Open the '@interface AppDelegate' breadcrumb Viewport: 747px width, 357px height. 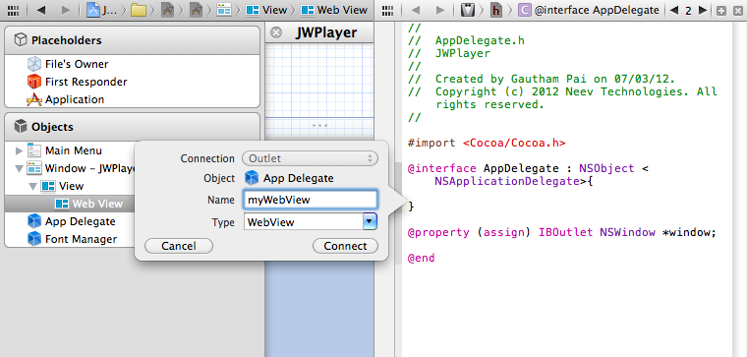589,10
